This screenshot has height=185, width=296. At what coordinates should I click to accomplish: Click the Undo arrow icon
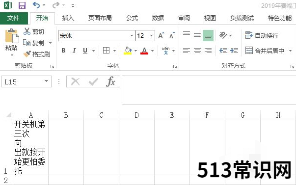[x=36, y=5]
